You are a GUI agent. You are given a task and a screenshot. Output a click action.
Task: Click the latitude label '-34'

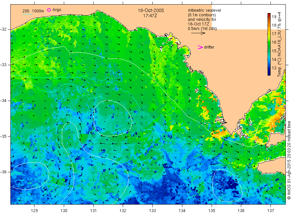[x=3, y=101]
